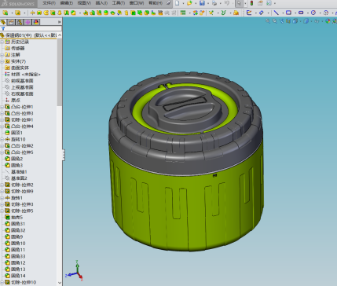The image size is (337, 286).
Task: Click the Save floppy disk icon
Action: 202,3
